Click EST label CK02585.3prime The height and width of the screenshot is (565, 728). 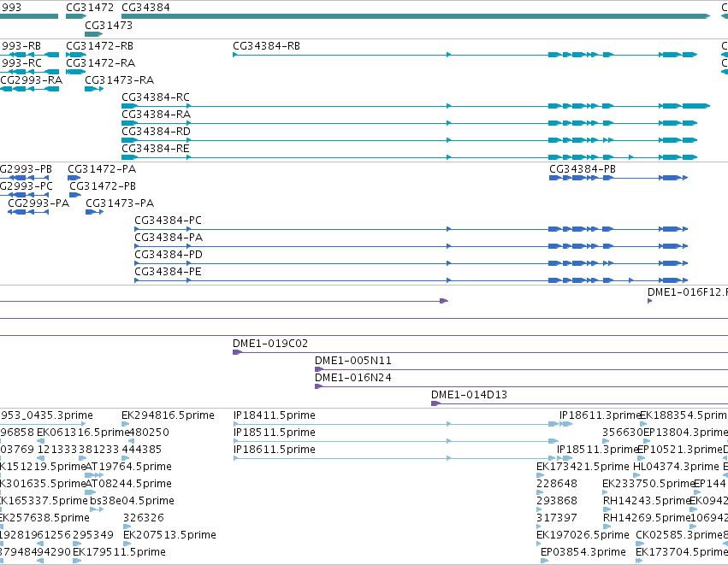679,536
